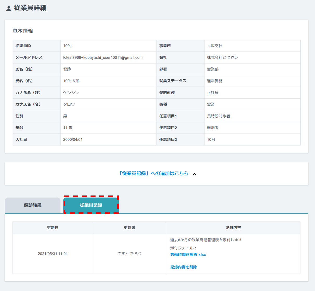The height and width of the screenshot is (291, 315).
Task: Click the てすと たろう updater cell
Action: point(129,254)
